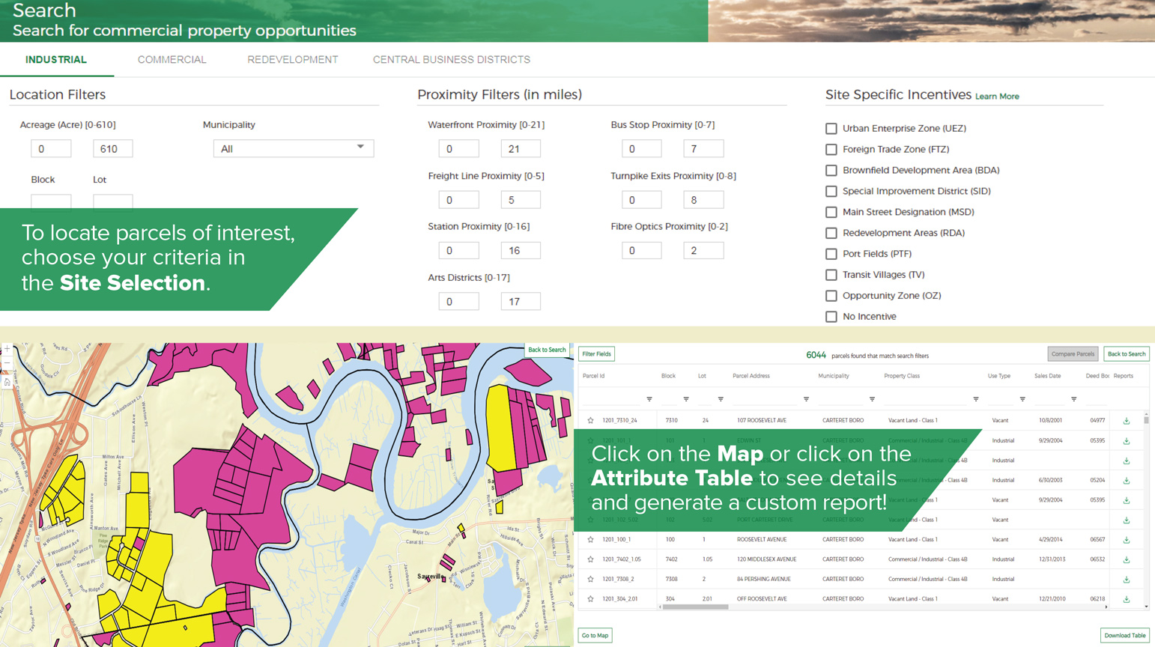
Task: Focus Waterfront Proximity maximum field showing 21
Action: [521, 148]
